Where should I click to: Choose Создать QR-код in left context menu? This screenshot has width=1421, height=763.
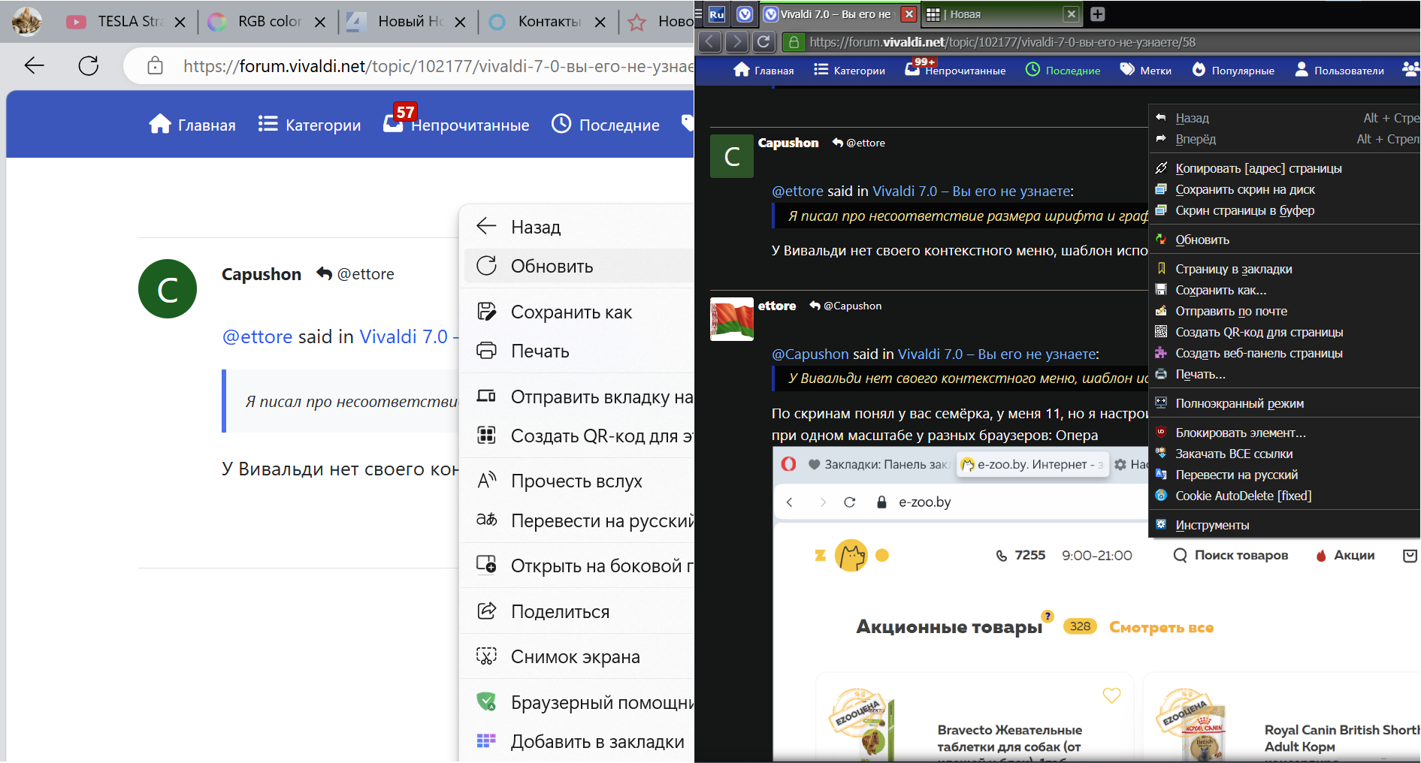(x=577, y=436)
